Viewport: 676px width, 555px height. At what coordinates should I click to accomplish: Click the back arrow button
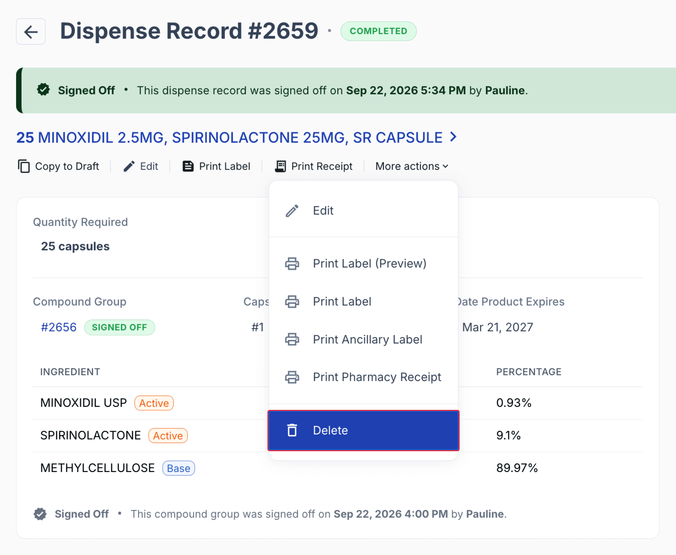click(31, 31)
